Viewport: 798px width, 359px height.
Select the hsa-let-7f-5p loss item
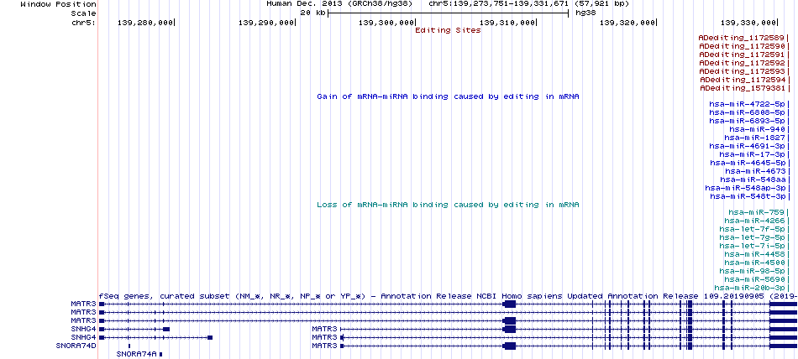pos(752,229)
